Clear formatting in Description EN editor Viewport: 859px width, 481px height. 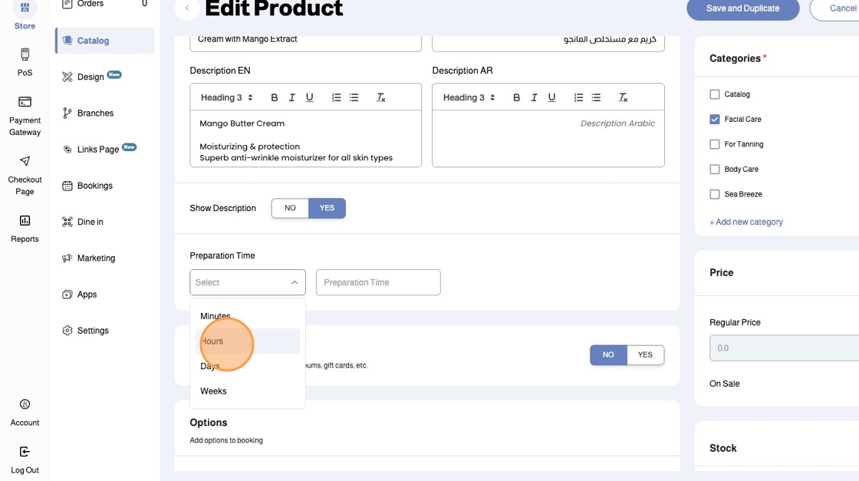(x=380, y=97)
